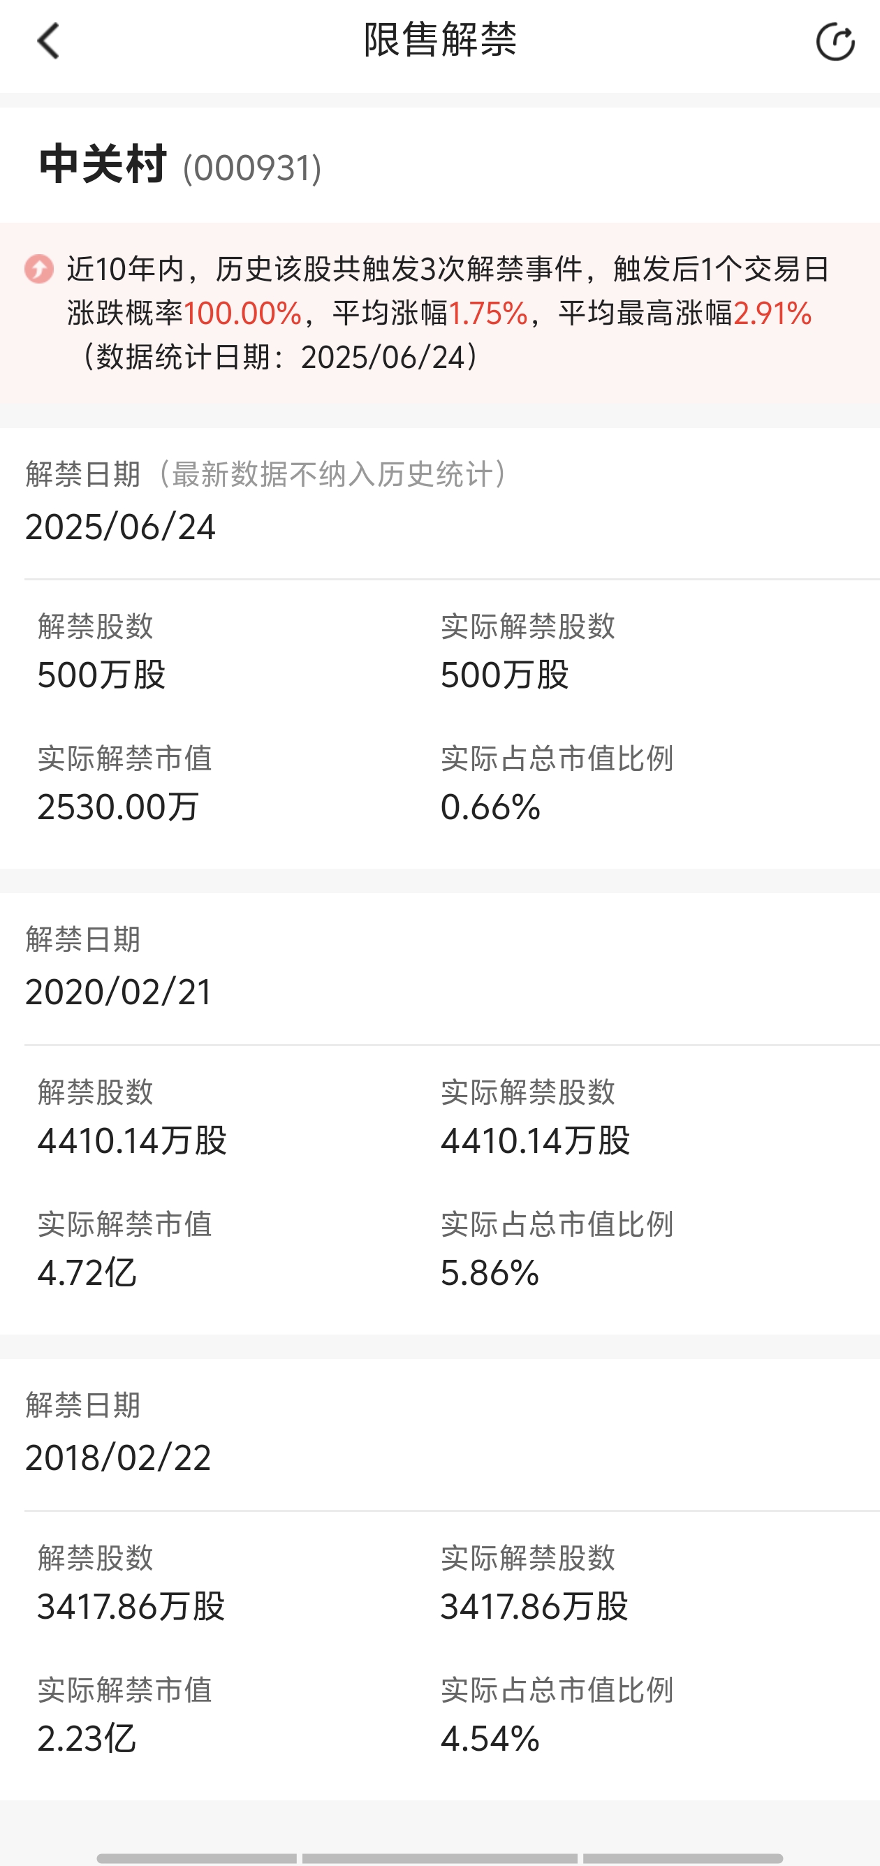Viewport: 880px width, 1866px height.
Task: Tap the 2530.00万 actual unlock market value
Action: 119,807
